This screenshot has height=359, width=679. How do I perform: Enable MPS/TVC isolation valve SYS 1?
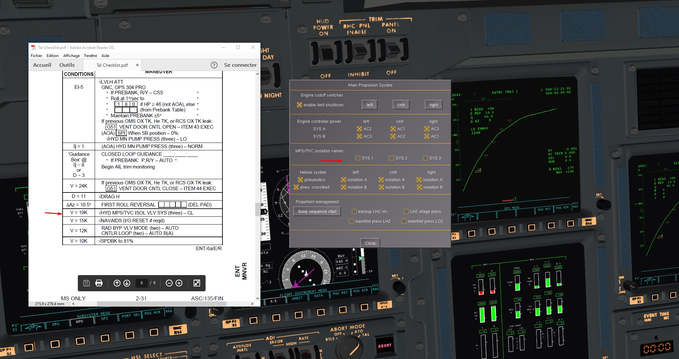coord(358,158)
